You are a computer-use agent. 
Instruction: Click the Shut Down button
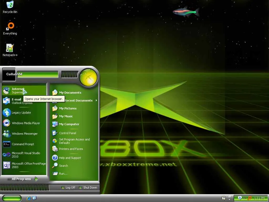click(88, 188)
